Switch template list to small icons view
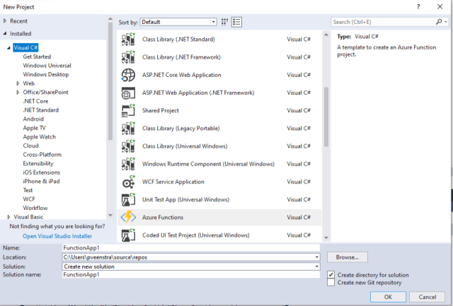The height and width of the screenshot is (306, 453). (224, 22)
